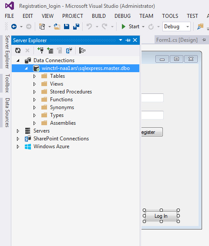Click the Visual Studio logo icon
The width and height of the screenshot is (209, 246).
click(10, 6)
